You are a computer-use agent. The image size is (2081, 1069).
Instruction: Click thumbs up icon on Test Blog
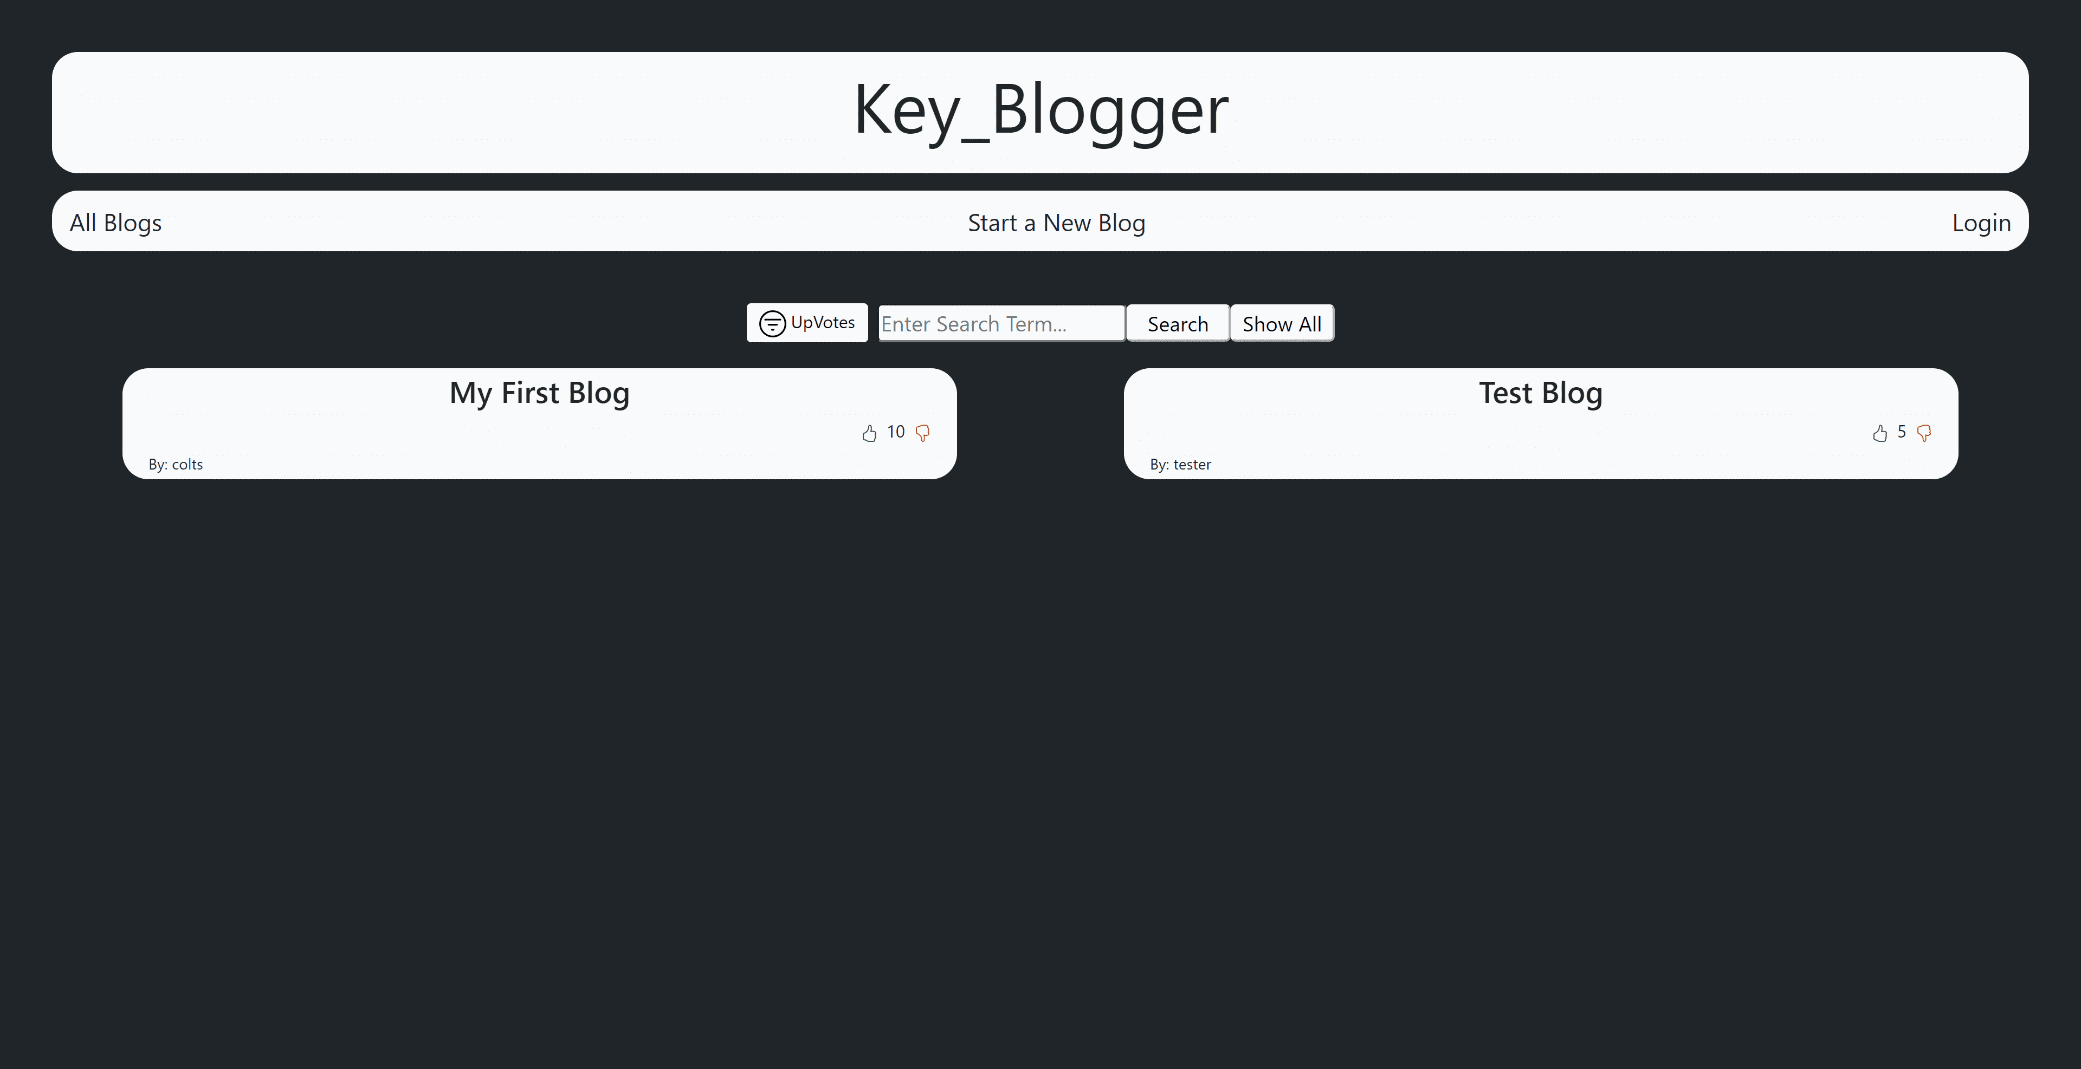click(x=1879, y=432)
